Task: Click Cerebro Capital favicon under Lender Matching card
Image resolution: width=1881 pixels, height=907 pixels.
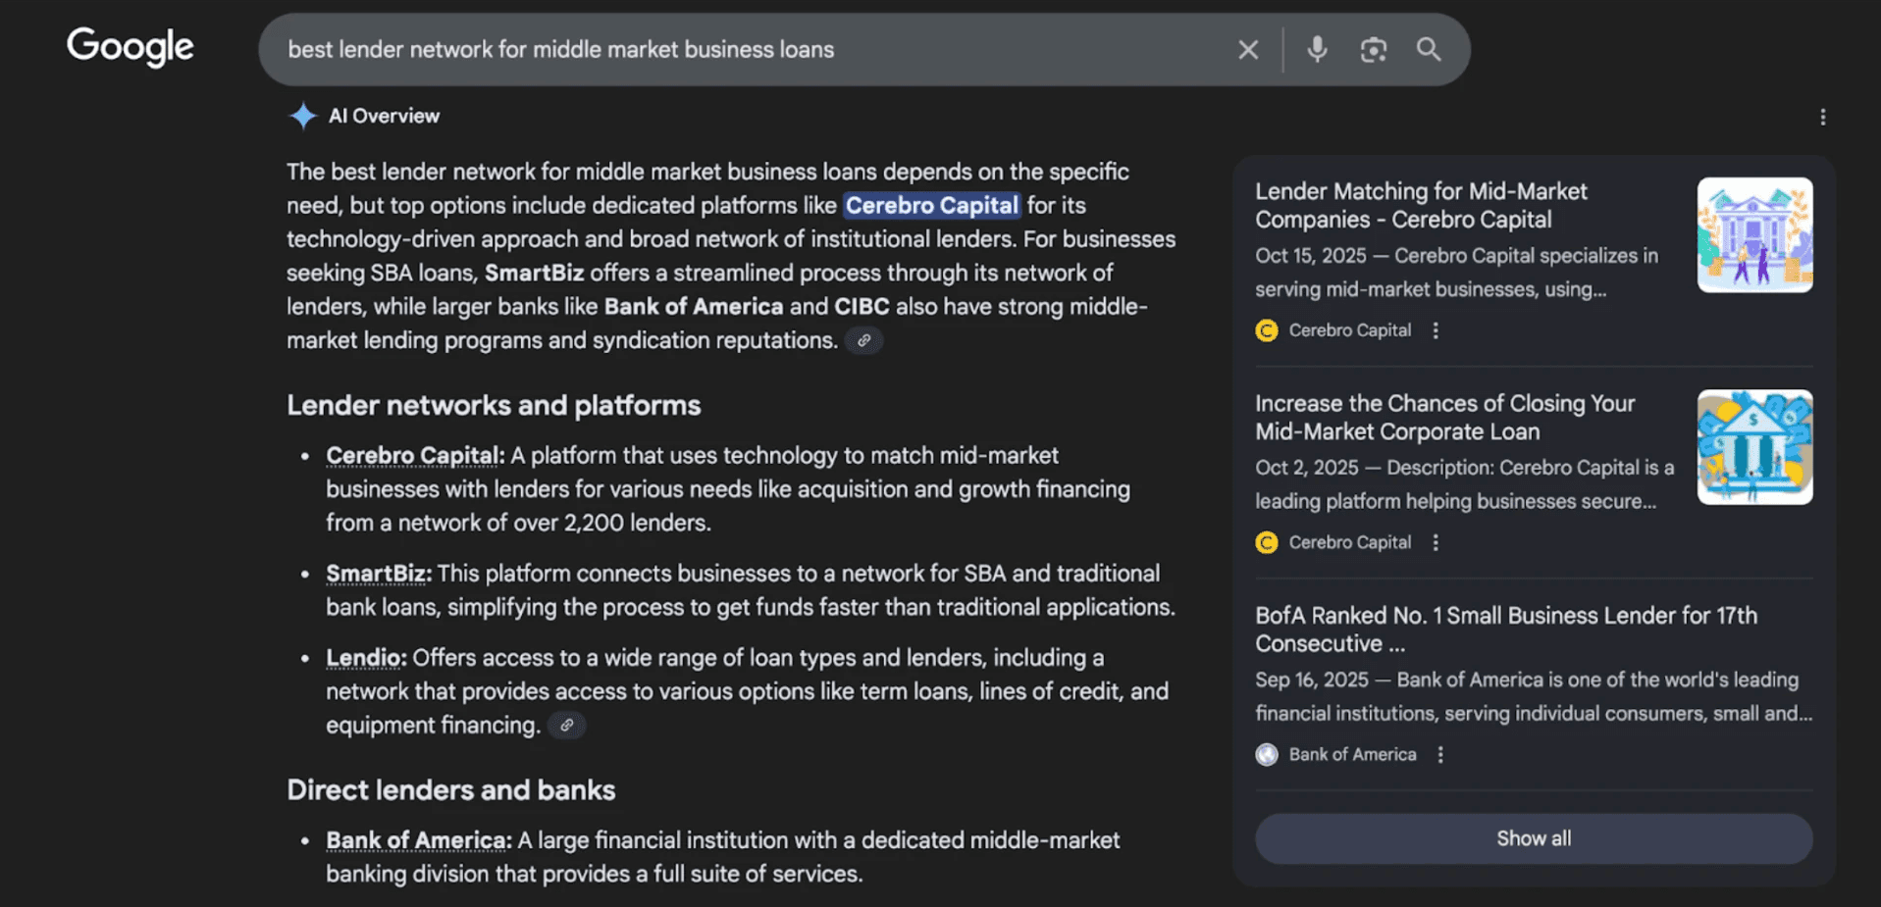Action: [x=1267, y=330]
